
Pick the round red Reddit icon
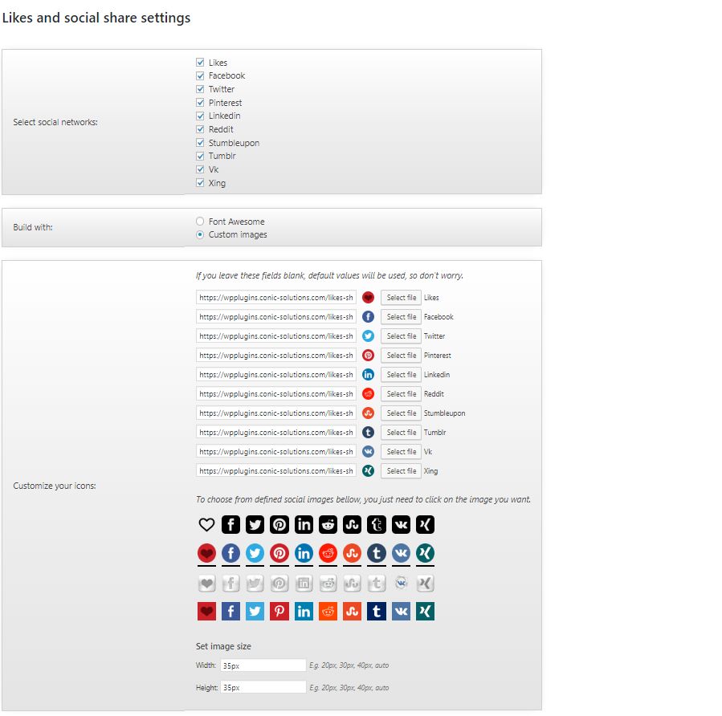tap(328, 553)
